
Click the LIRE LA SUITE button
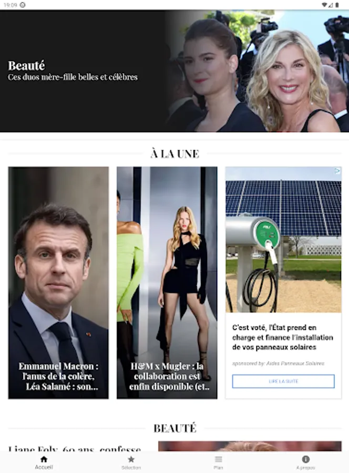[283, 382]
